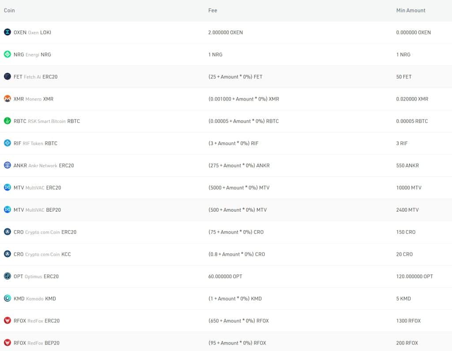Click the Fetch AI FET icon
Viewport: 452px width, 351px height.
point(8,77)
